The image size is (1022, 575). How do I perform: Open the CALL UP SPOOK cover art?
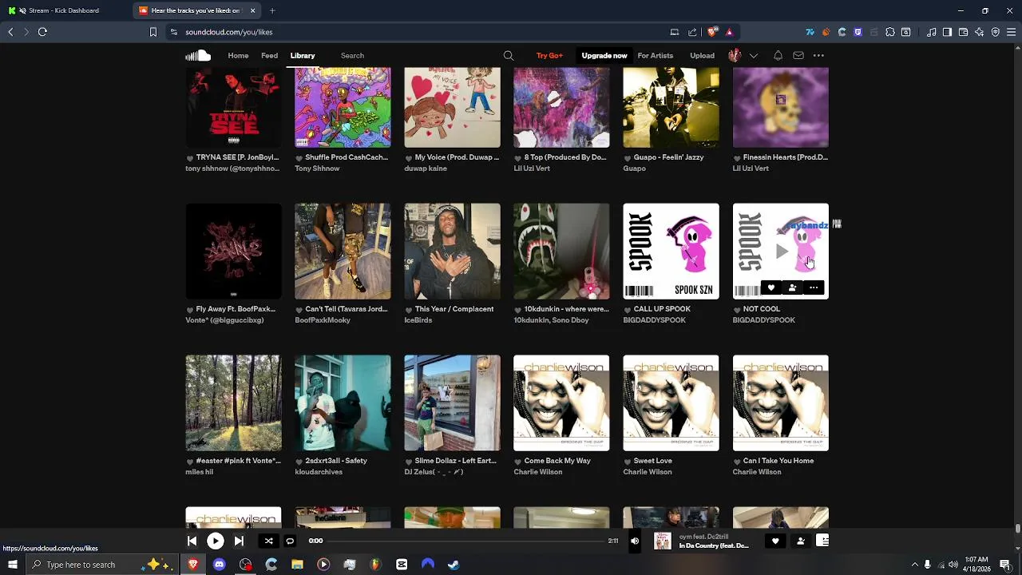pyautogui.click(x=671, y=252)
